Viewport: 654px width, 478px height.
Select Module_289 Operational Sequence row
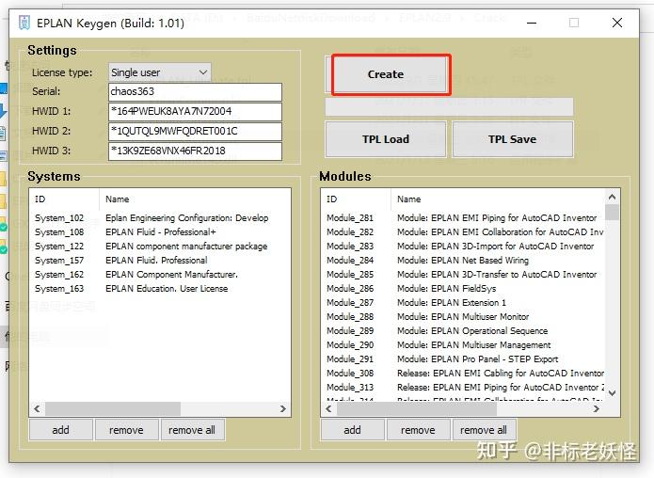click(x=463, y=331)
